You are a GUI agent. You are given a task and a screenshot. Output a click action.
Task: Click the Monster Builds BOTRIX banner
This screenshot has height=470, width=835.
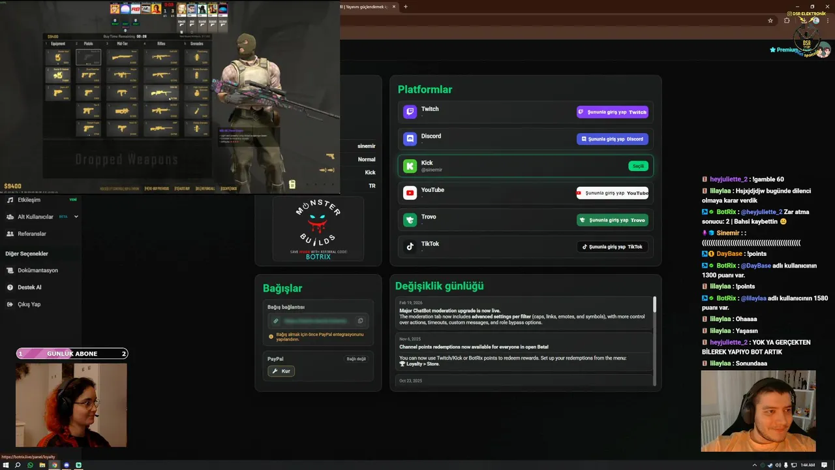(318, 229)
